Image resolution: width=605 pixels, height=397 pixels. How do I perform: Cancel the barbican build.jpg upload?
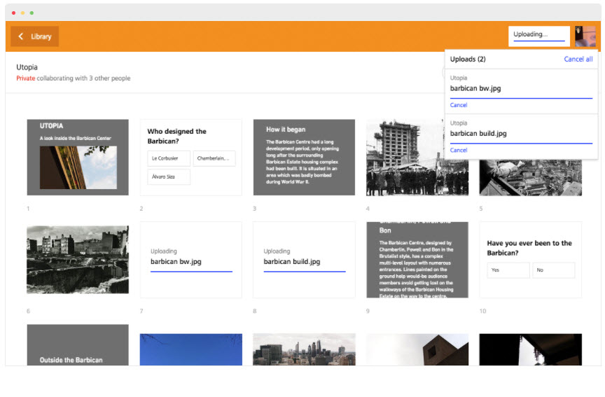(459, 150)
